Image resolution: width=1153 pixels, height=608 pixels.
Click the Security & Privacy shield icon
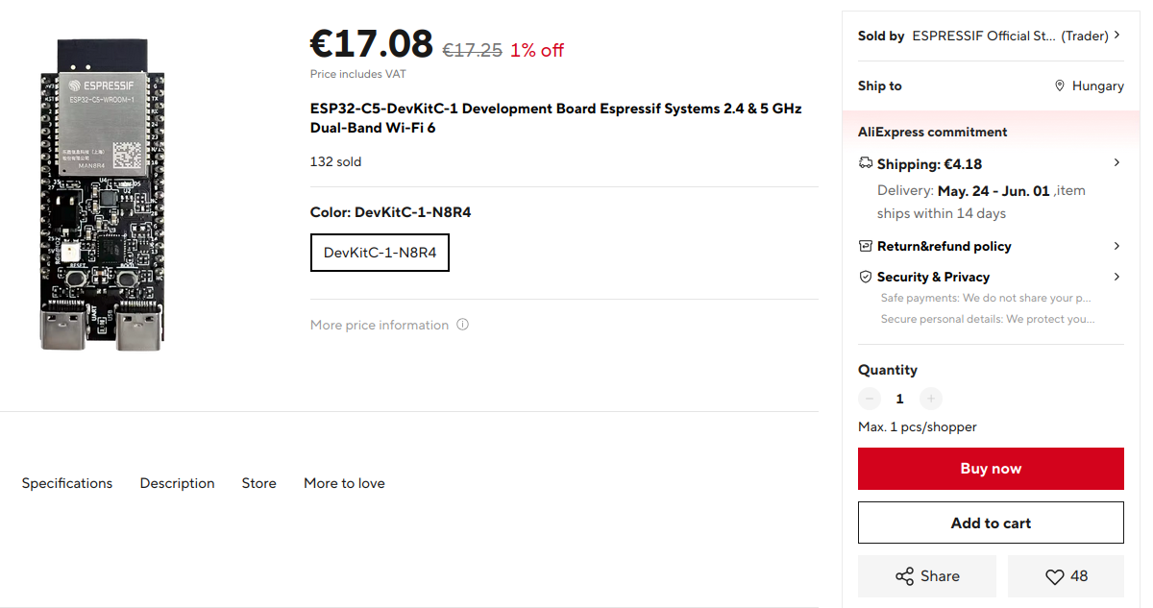[x=866, y=277]
